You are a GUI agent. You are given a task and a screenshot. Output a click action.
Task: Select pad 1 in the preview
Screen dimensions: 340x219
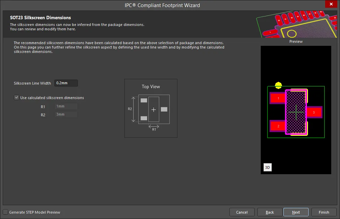coord(278,98)
